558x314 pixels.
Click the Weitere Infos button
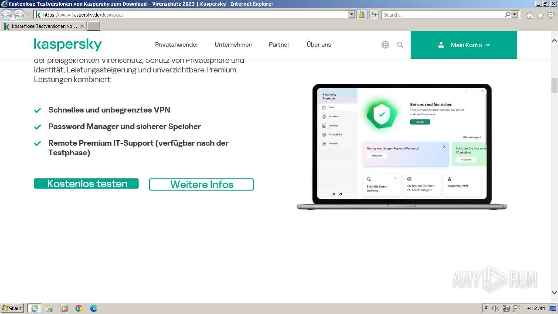[x=201, y=184]
